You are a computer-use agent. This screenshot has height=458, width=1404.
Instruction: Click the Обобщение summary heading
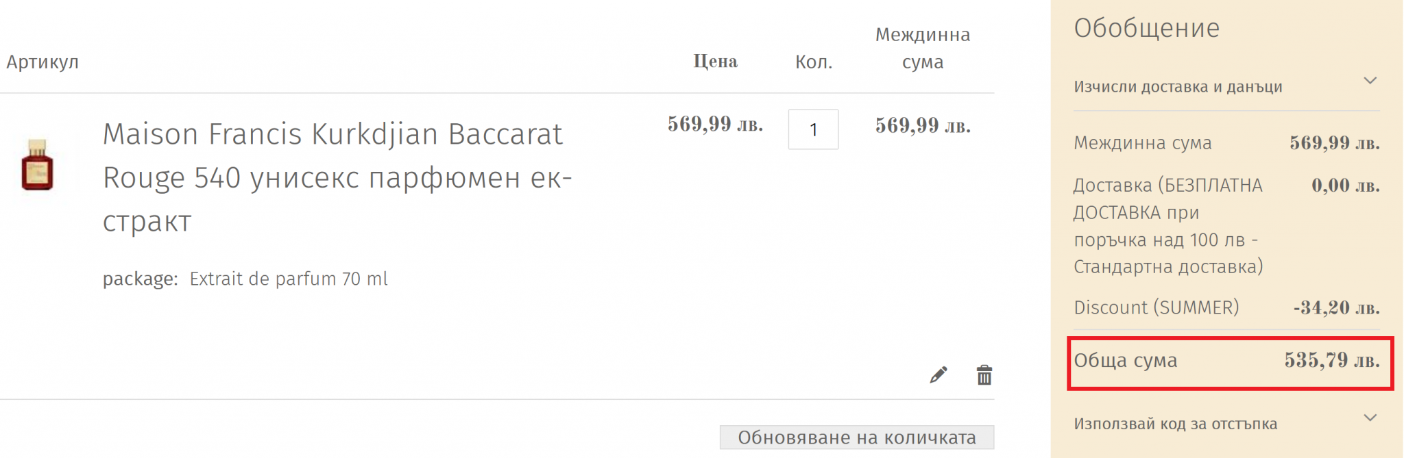coord(1147,28)
